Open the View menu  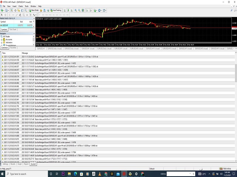click(9, 6)
